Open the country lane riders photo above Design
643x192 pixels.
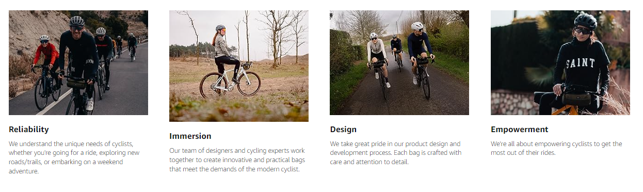pos(399,62)
